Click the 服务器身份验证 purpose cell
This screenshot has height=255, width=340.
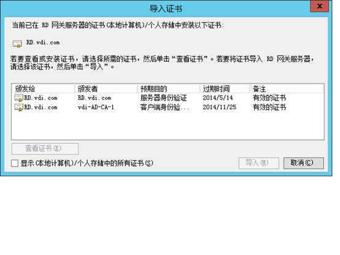coord(163,98)
